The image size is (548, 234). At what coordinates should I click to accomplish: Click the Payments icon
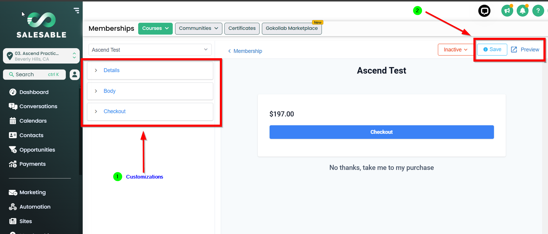(13, 164)
